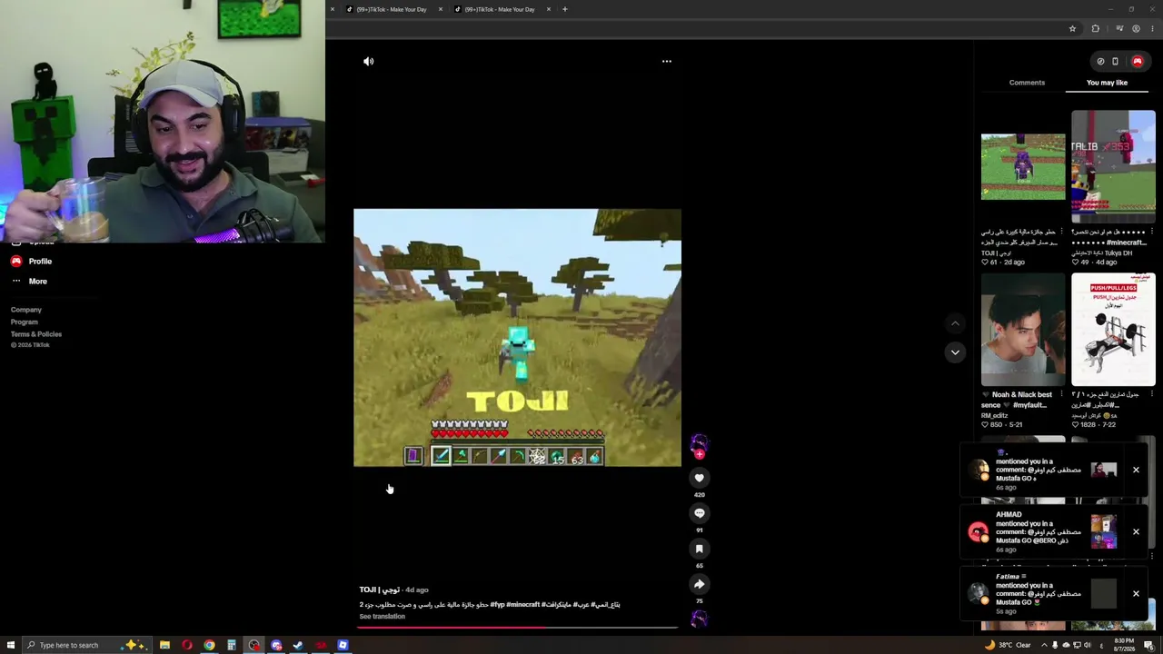This screenshot has width=1163, height=654.
Task: Open the three-dot video options menu
Action: point(666,61)
